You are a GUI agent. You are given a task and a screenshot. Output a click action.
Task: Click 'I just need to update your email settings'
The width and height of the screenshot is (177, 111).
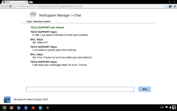click(x=54, y=50)
